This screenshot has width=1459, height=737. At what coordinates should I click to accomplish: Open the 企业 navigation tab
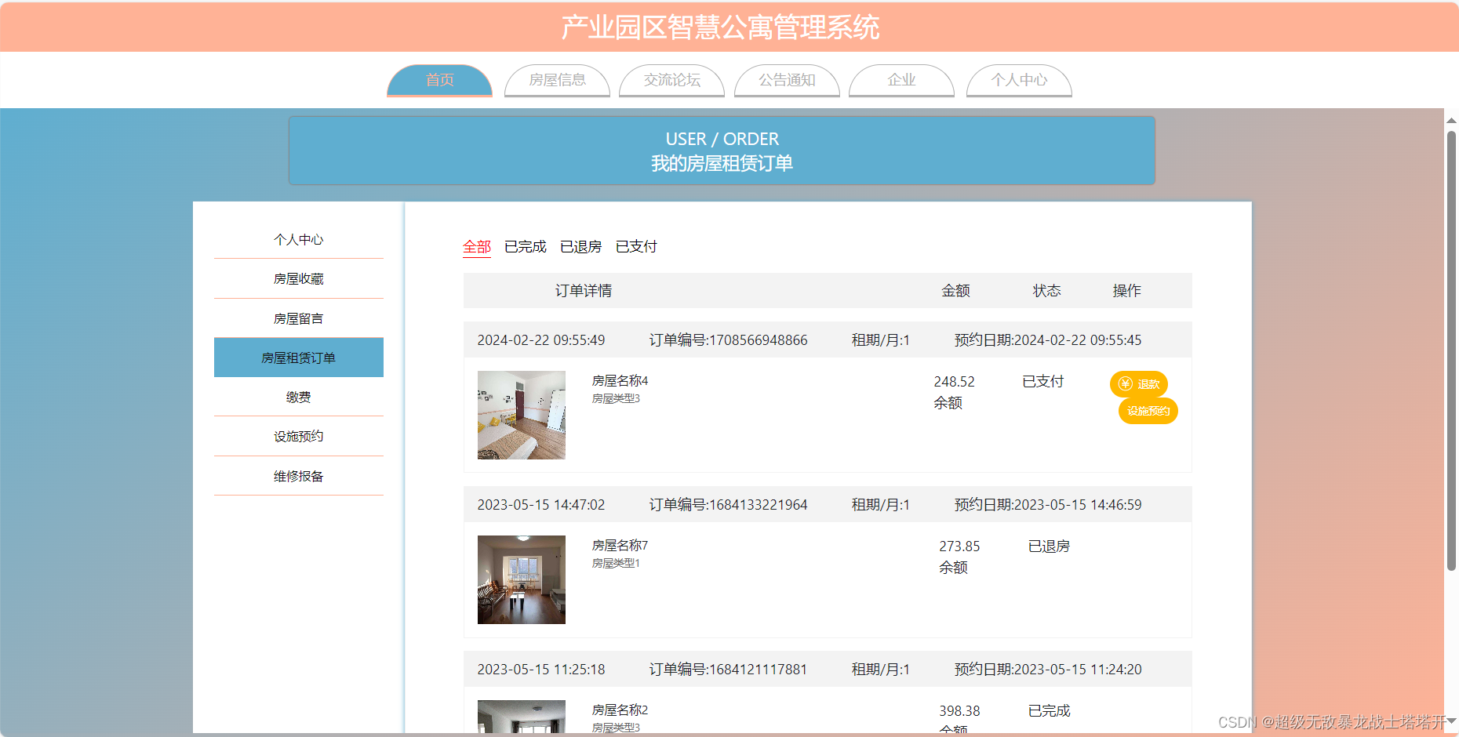(901, 80)
